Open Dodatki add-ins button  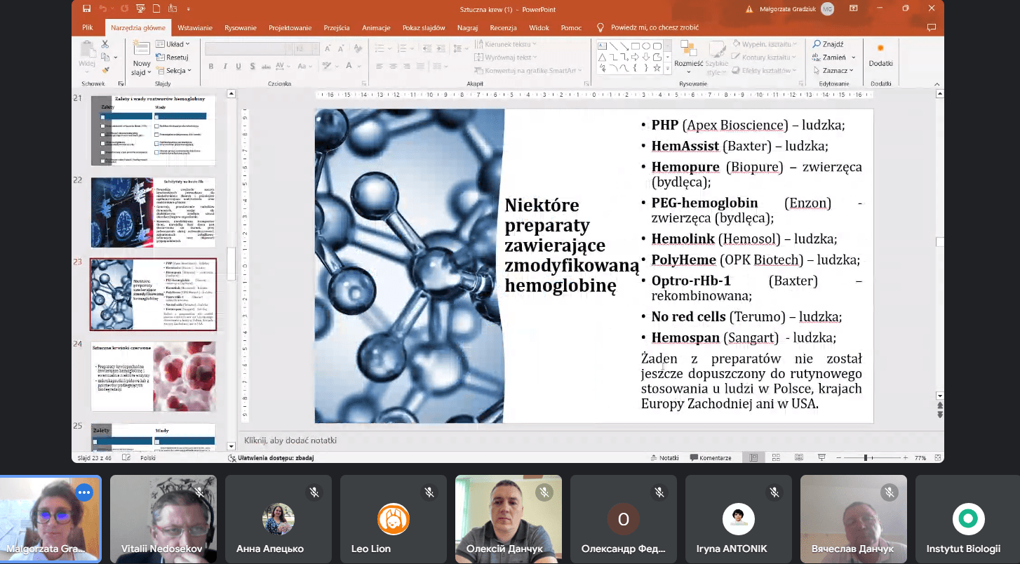[880, 55]
